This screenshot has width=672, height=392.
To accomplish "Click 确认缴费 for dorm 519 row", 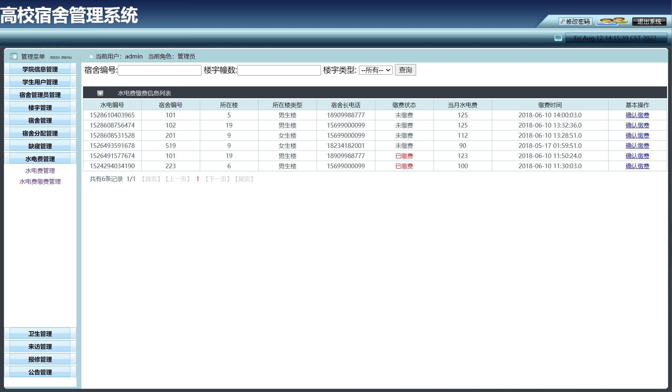I will click(x=637, y=146).
